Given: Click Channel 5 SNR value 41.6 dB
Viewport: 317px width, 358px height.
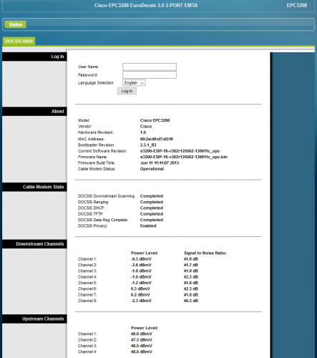Looking at the screenshot, I should (x=191, y=283).
